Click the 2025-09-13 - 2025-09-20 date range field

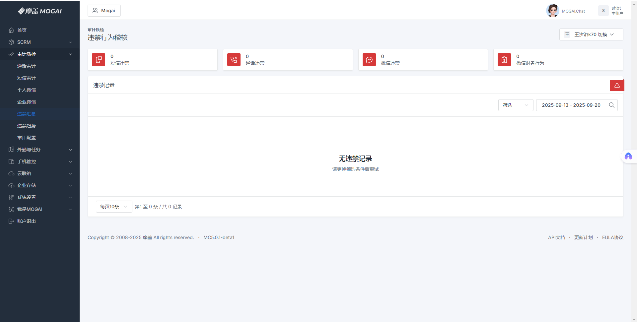[571, 105]
